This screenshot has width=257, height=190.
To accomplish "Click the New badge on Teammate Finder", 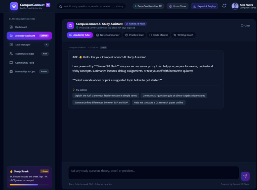I will click(x=45, y=54).
